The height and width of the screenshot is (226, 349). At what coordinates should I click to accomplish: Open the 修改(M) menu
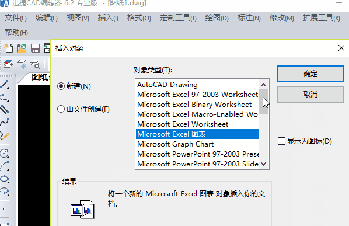[282, 18]
